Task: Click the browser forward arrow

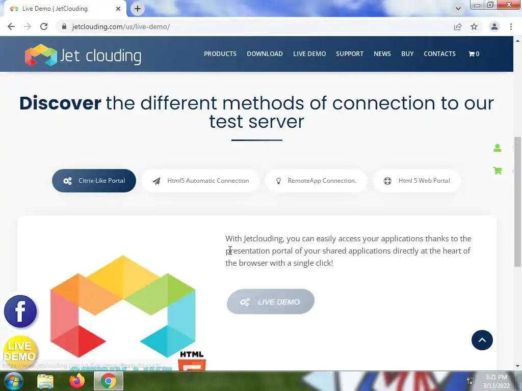Action: pyautogui.click(x=28, y=26)
